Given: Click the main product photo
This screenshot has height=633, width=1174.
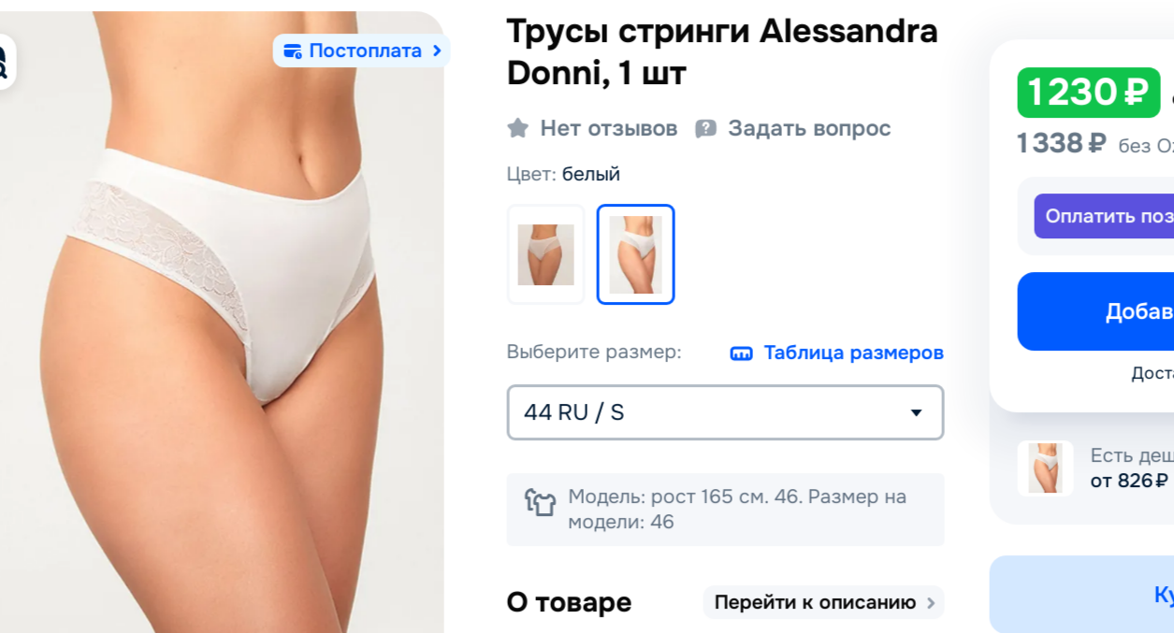Looking at the screenshot, I should pos(222,322).
